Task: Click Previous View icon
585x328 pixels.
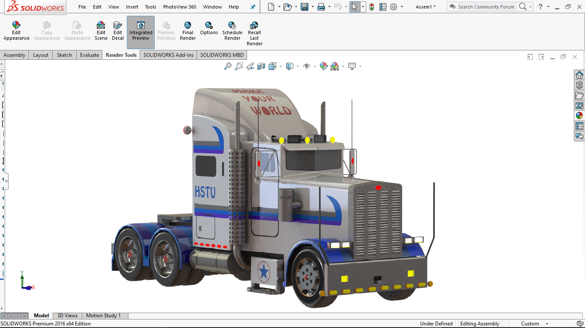Action: 250,66
